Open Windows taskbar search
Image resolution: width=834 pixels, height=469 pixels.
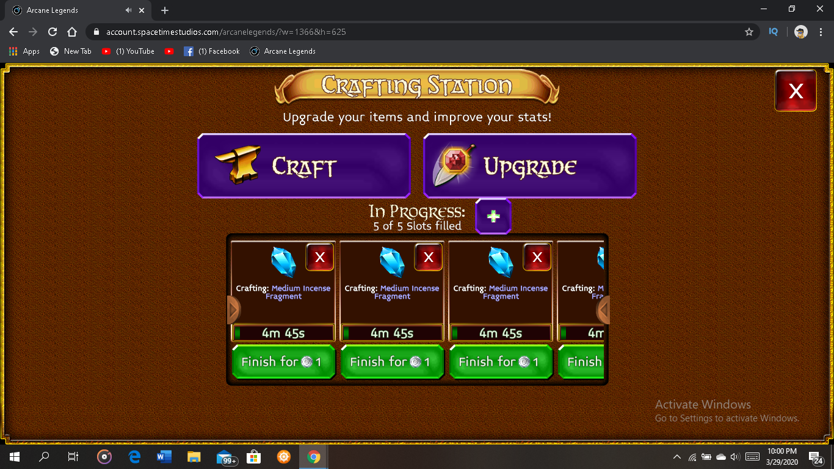click(x=44, y=457)
